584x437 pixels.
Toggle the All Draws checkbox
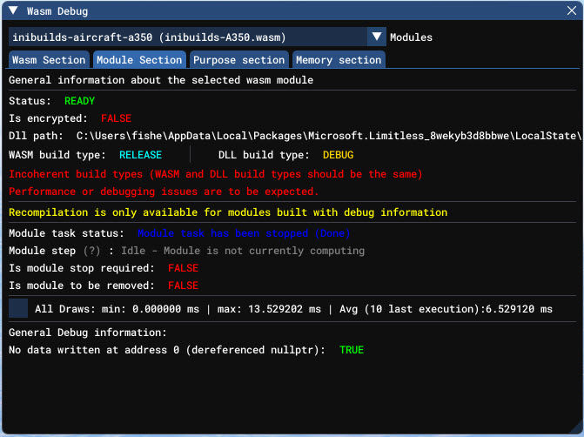[x=18, y=308]
